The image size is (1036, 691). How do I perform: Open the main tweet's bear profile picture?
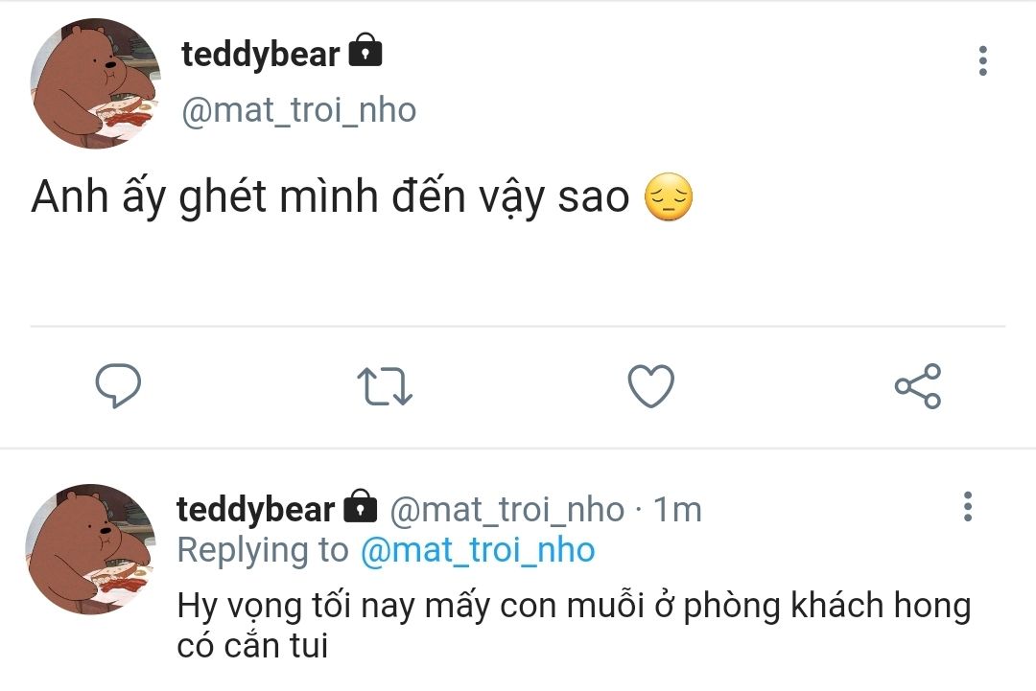pos(94,82)
